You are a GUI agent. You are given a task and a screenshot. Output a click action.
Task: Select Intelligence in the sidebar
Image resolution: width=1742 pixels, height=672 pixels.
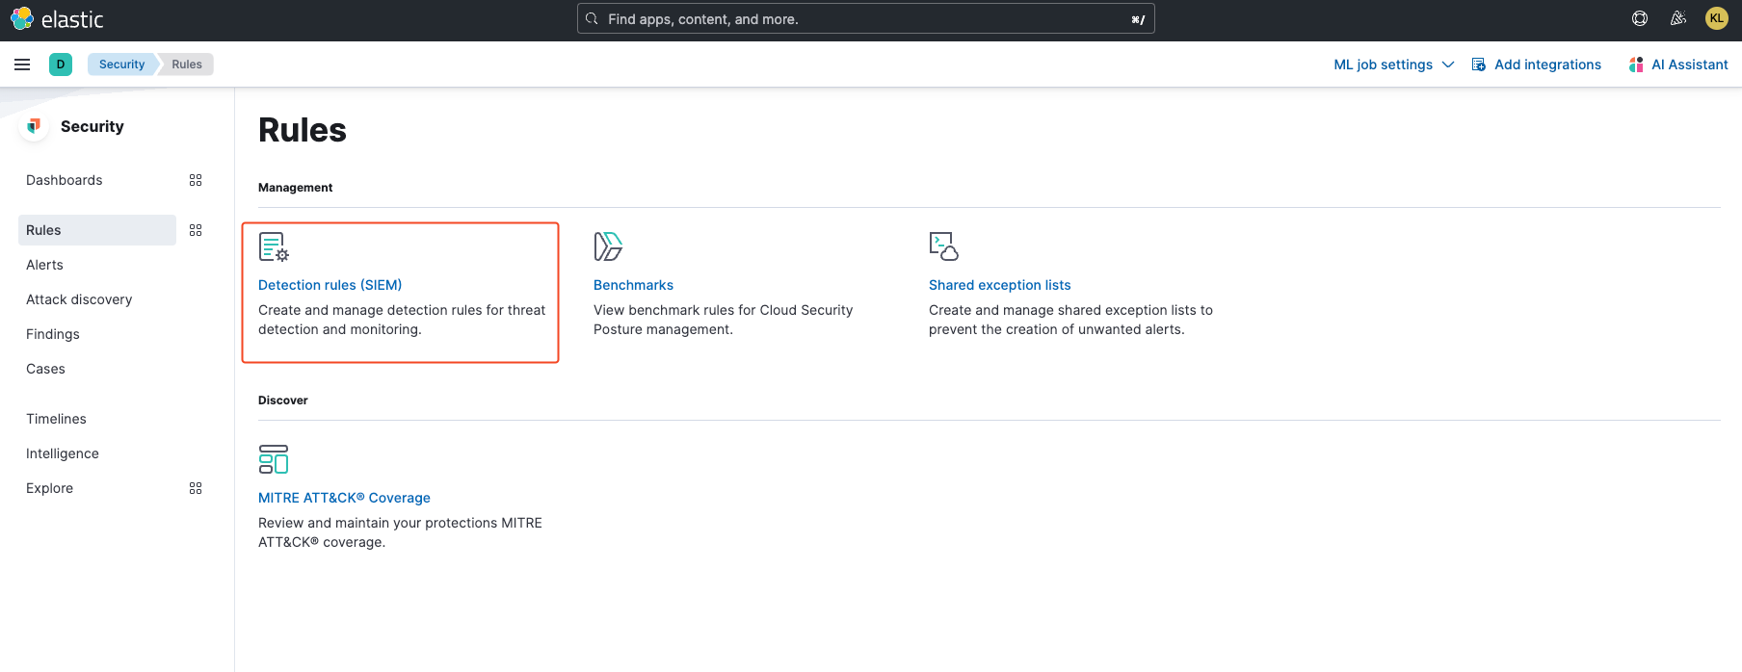point(63,453)
